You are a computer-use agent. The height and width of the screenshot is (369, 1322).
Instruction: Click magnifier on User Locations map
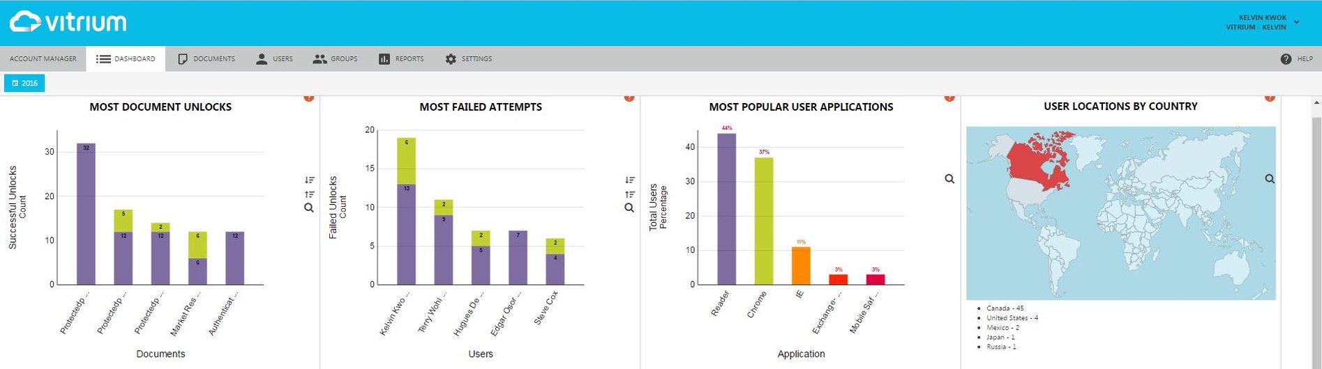1270,179
